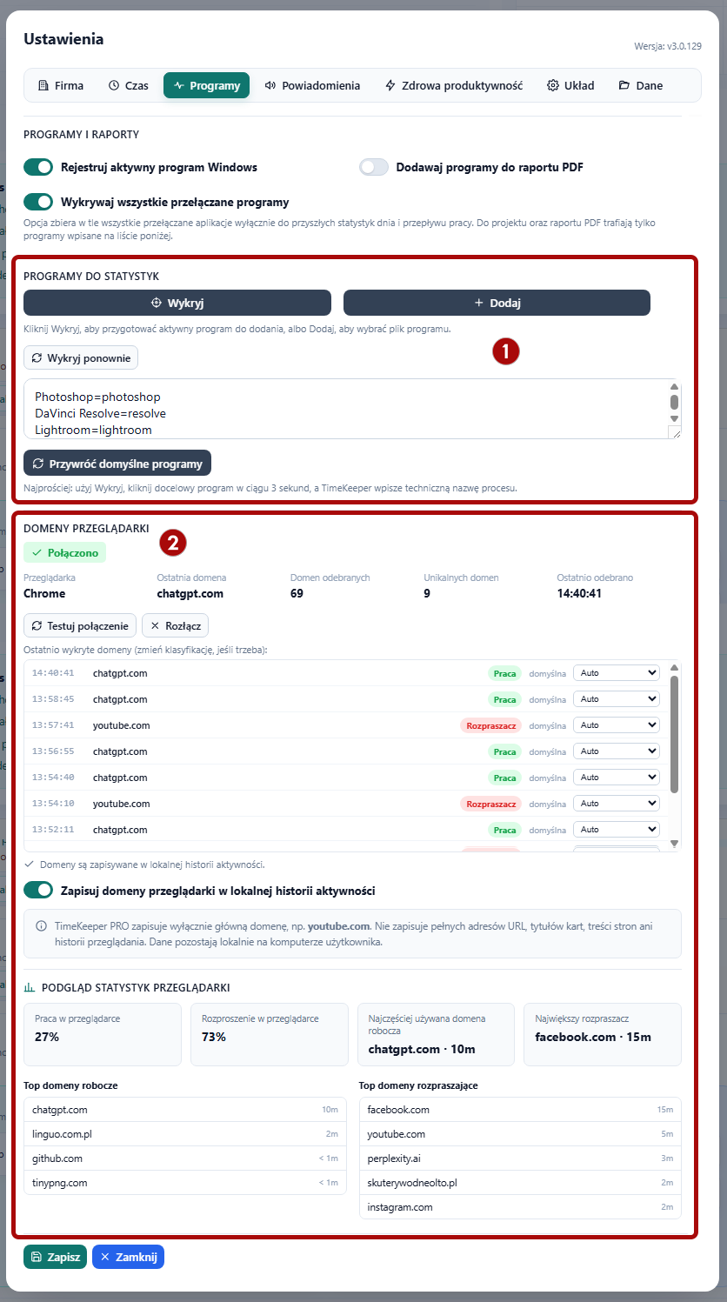Click the plus icon in Dodaj button
The width and height of the screenshot is (727, 1302).
pyautogui.click(x=478, y=303)
